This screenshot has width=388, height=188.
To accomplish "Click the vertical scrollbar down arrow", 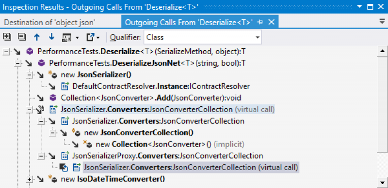I will pos(382,183).
